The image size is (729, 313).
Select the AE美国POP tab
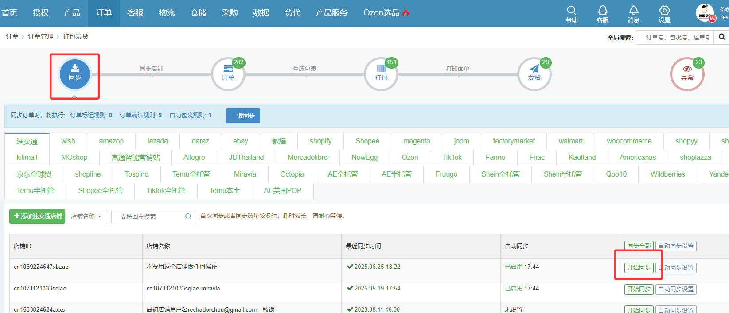283,190
